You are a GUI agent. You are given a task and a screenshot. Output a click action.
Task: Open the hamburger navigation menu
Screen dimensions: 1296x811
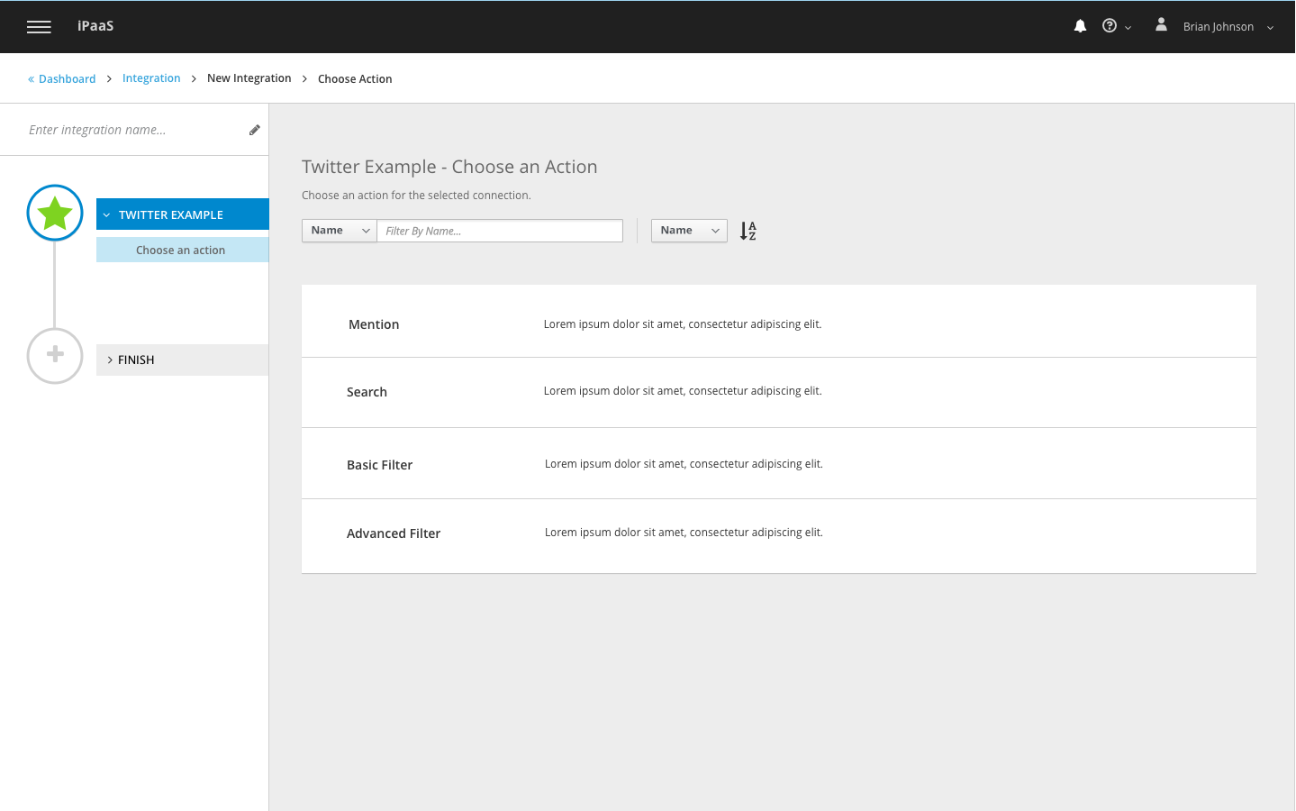pos(39,27)
